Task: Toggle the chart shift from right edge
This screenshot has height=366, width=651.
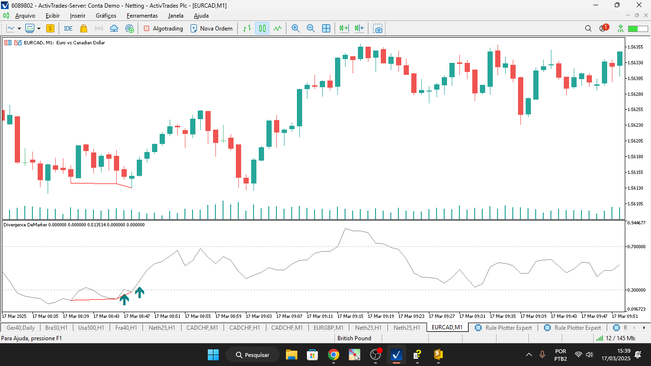Action: [x=359, y=28]
